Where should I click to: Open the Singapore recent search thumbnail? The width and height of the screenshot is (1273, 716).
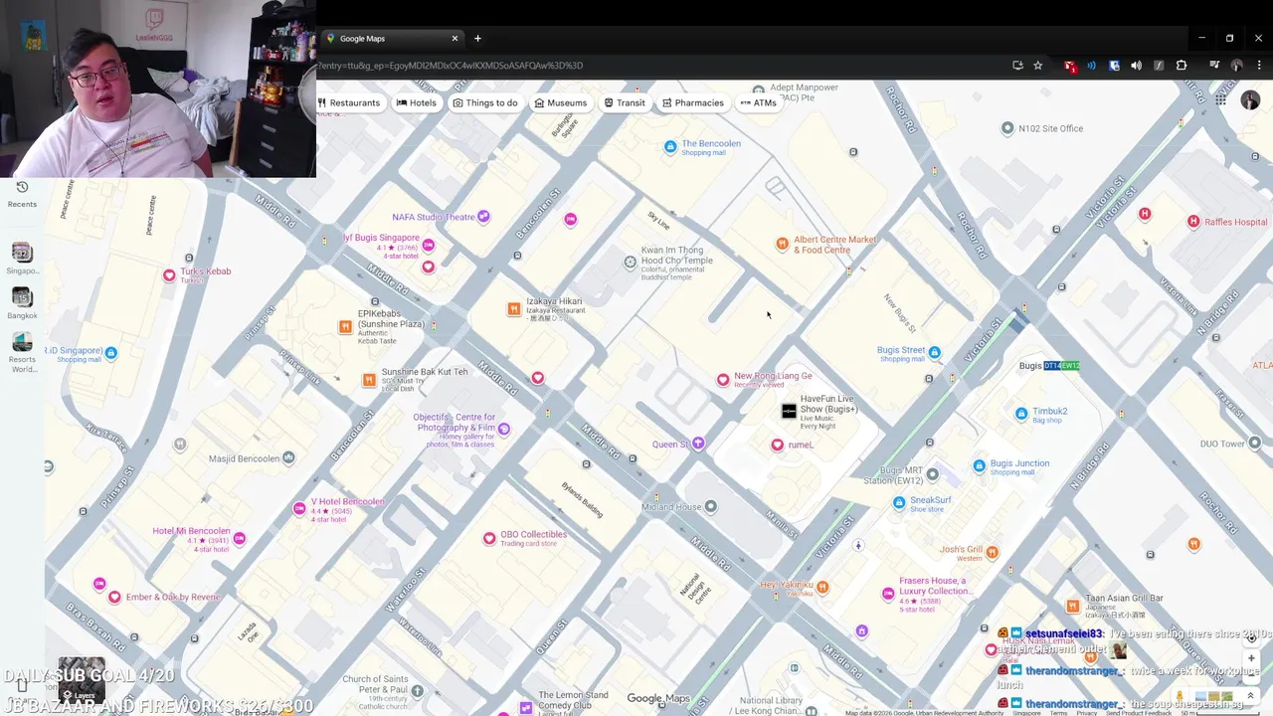coord(22,254)
